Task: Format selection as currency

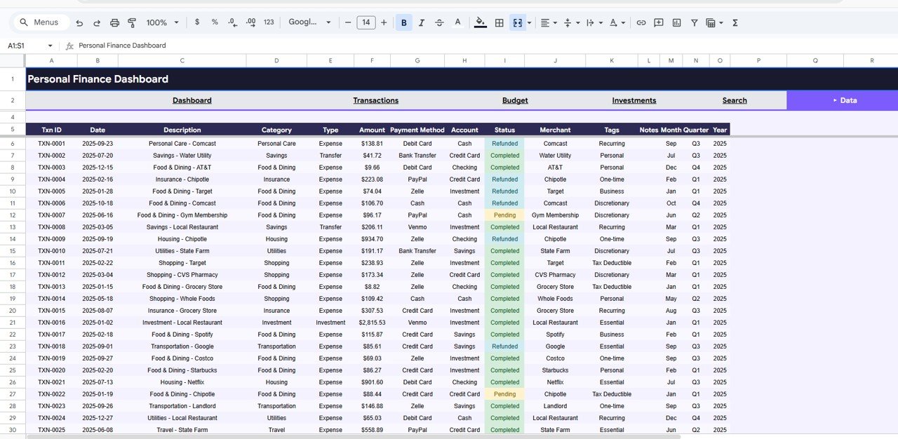Action: coord(197,22)
